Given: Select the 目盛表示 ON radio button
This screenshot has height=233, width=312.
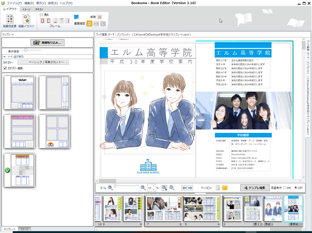Looking at the screenshot, I should pyautogui.click(x=285, y=188).
